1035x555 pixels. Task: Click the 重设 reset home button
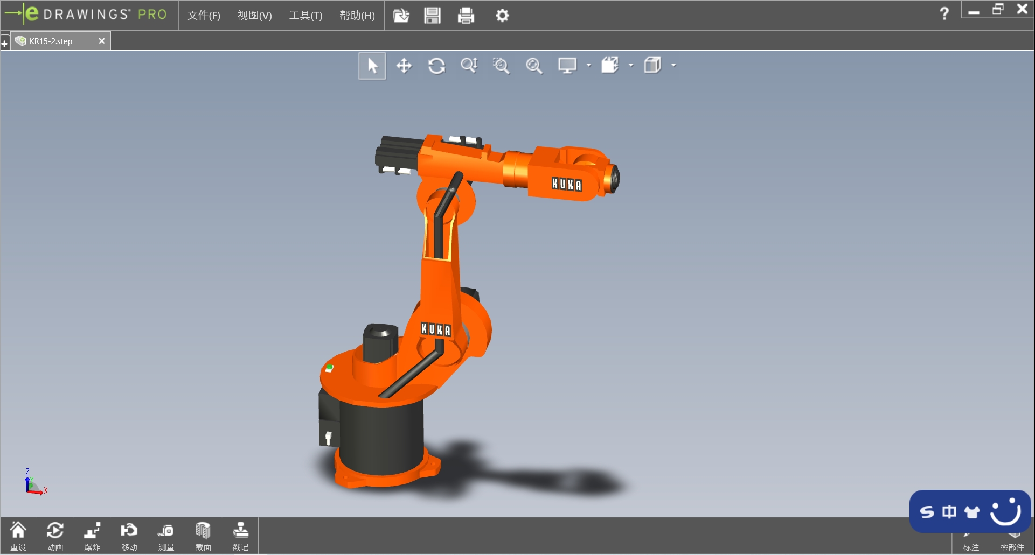[x=18, y=536]
